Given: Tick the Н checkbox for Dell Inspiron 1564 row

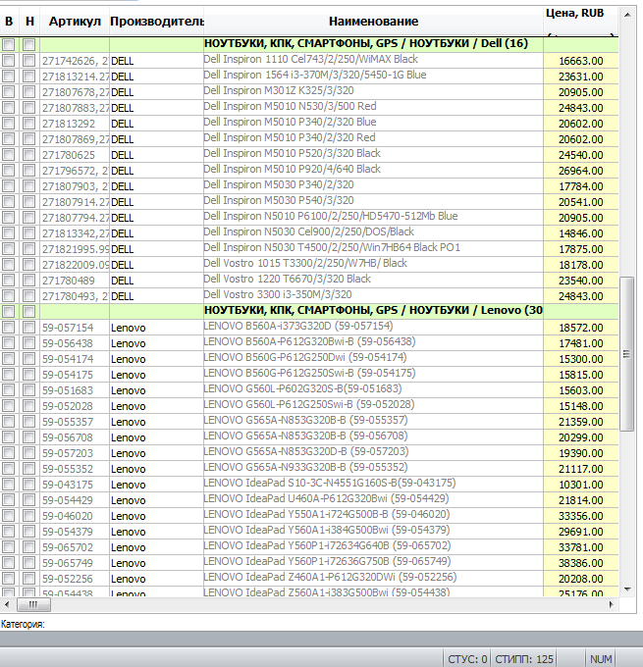Looking at the screenshot, I should pyautogui.click(x=28, y=77).
